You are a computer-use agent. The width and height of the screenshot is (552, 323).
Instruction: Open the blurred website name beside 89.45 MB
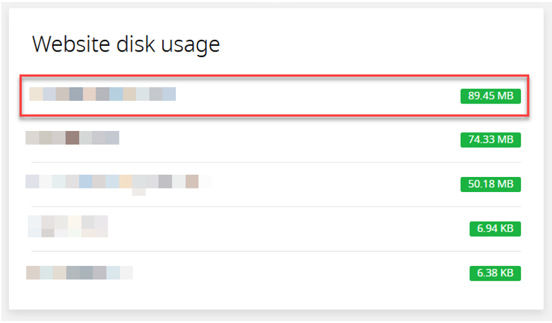[x=102, y=94]
